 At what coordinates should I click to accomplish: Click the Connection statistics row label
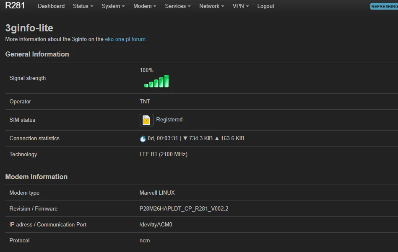tap(34, 138)
